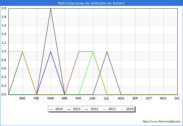
Task: Select the 2024 legend label
Action: click(x=59, y=109)
